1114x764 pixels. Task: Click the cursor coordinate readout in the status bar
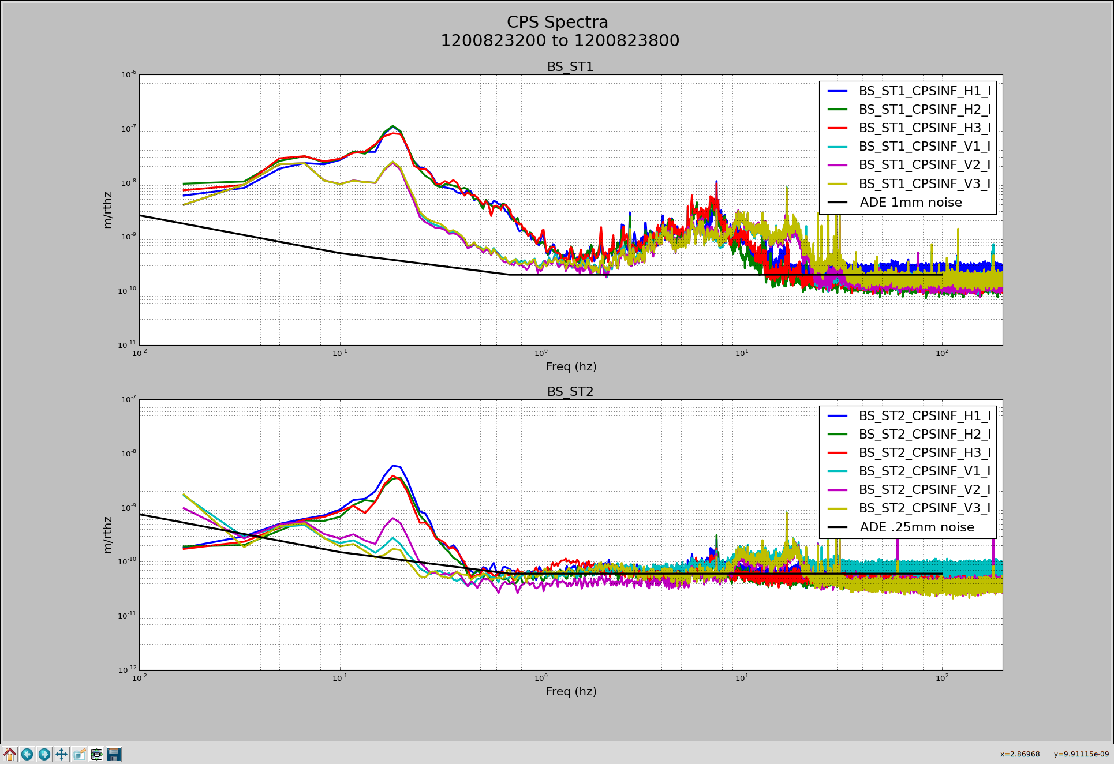pos(1054,754)
